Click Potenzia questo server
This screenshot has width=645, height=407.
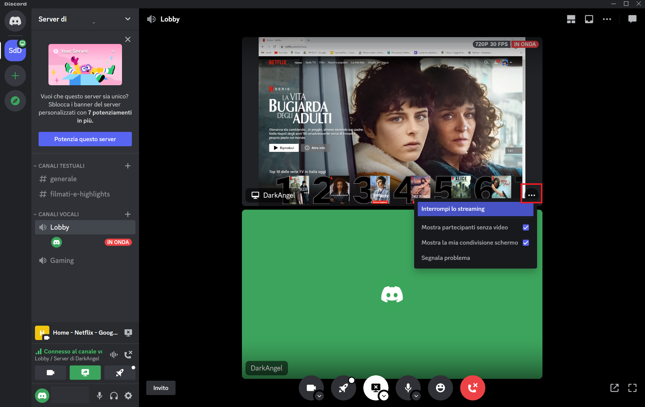point(85,139)
